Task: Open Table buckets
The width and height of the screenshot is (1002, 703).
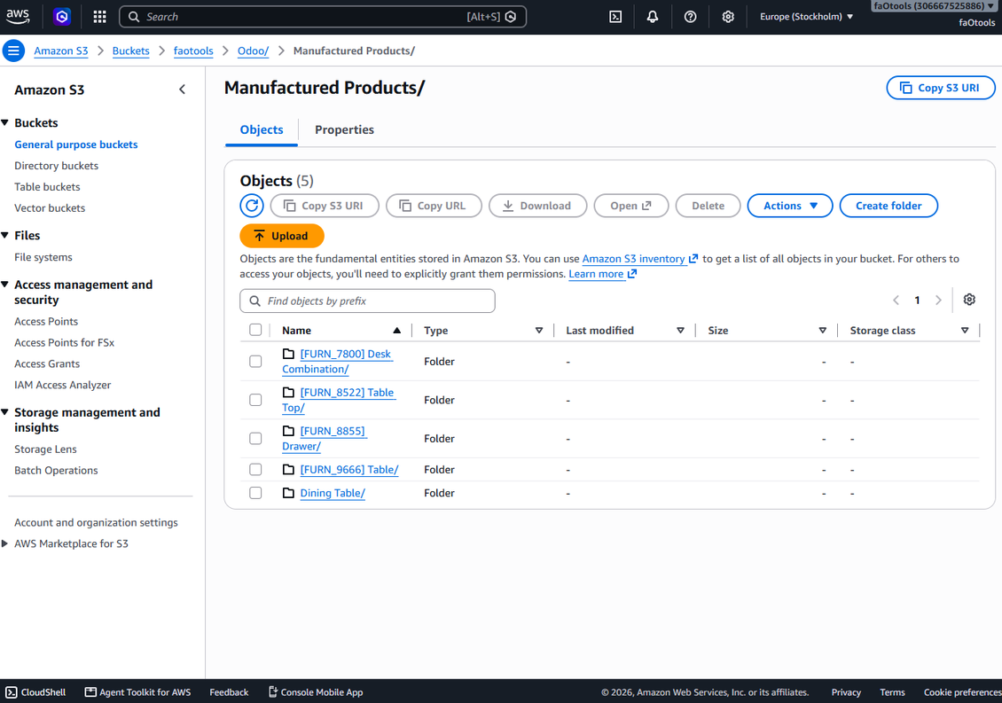Action: [x=47, y=187]
